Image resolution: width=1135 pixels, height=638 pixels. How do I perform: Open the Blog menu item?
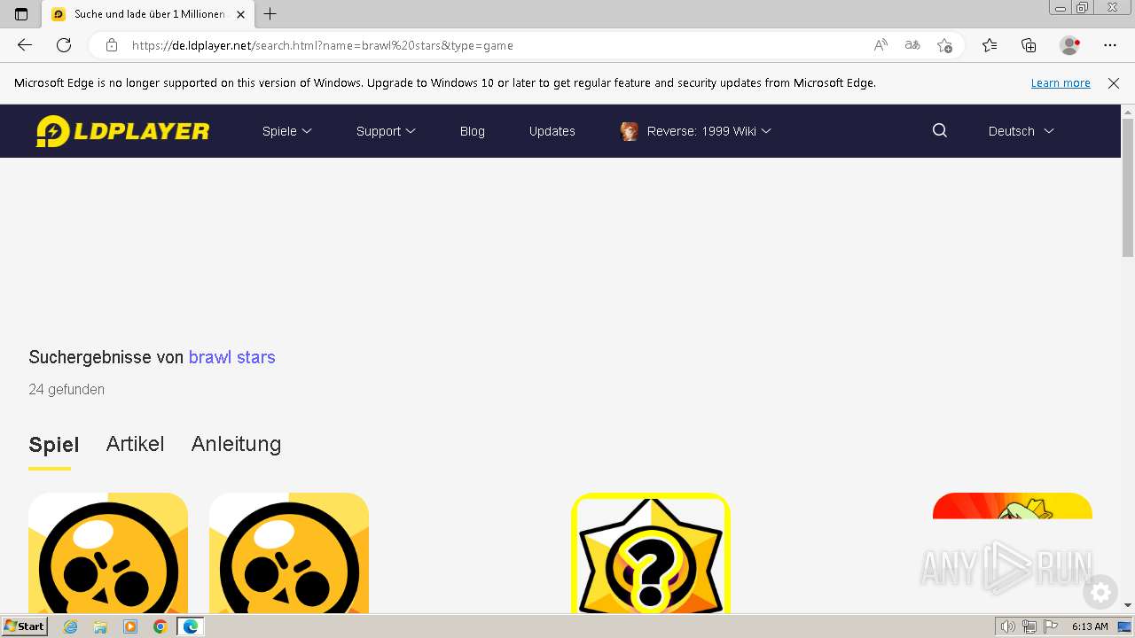pyautogui.click(x=473, y=131)
